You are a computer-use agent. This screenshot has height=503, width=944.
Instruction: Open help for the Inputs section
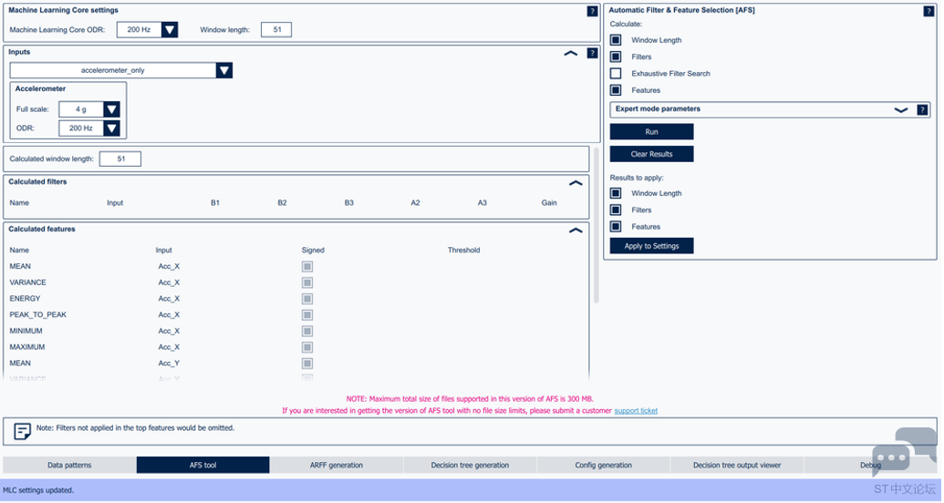[593, 54]
